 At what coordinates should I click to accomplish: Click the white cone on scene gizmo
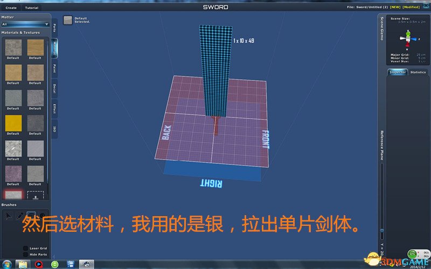402,38
